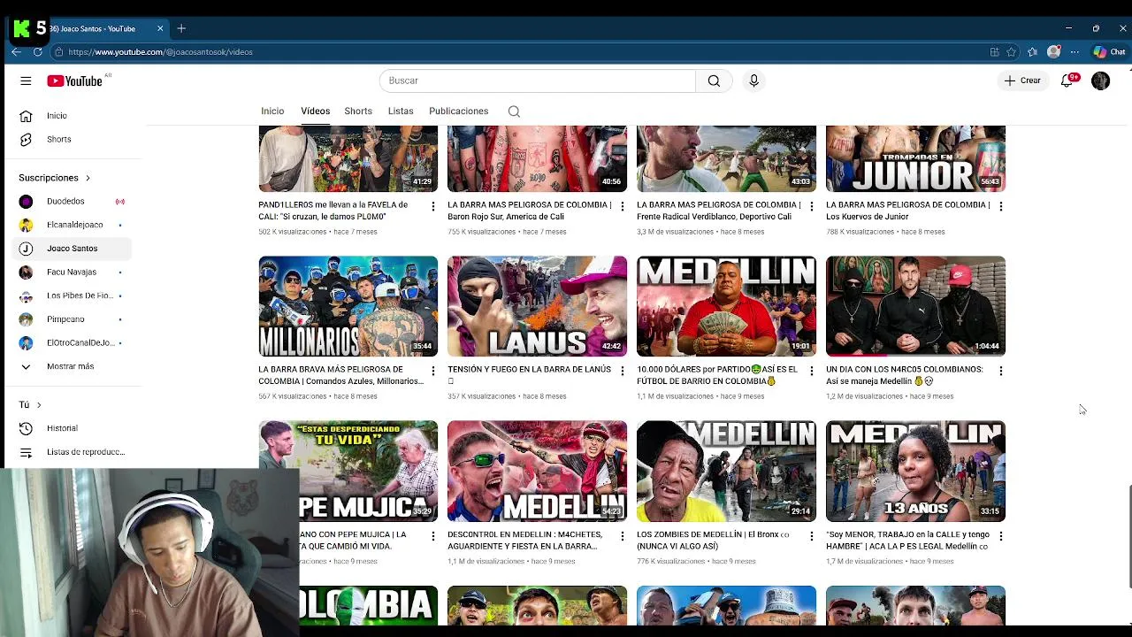This screenshot has height=637, width=1132.
Task: Bookmark the page with star icon
Action: coord(1009,52)
